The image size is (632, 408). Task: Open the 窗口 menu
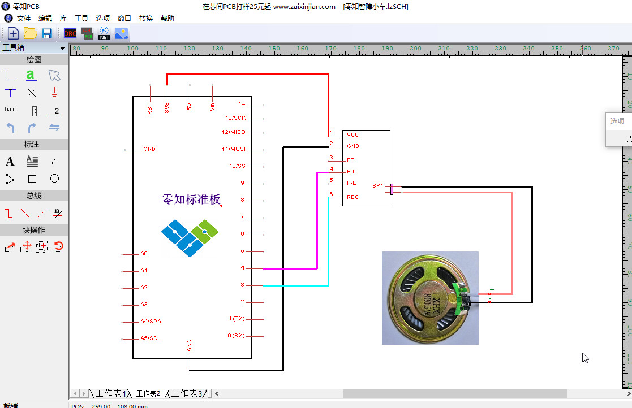[124, 19]
